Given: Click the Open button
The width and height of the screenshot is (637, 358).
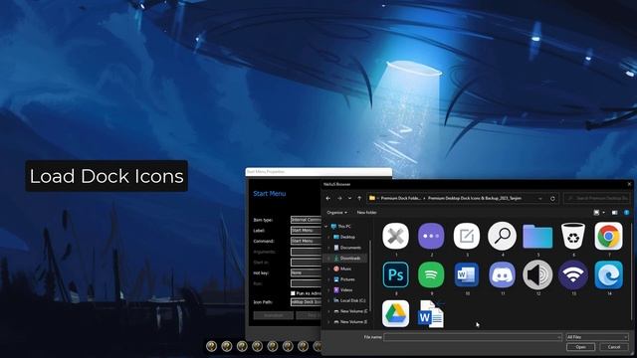Looking at the screenshot, I should click(580, 347).
